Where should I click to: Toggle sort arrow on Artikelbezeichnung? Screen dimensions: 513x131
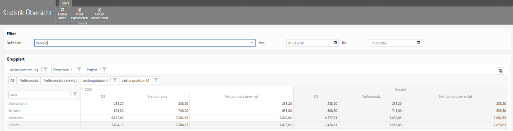tap(41, 69)
